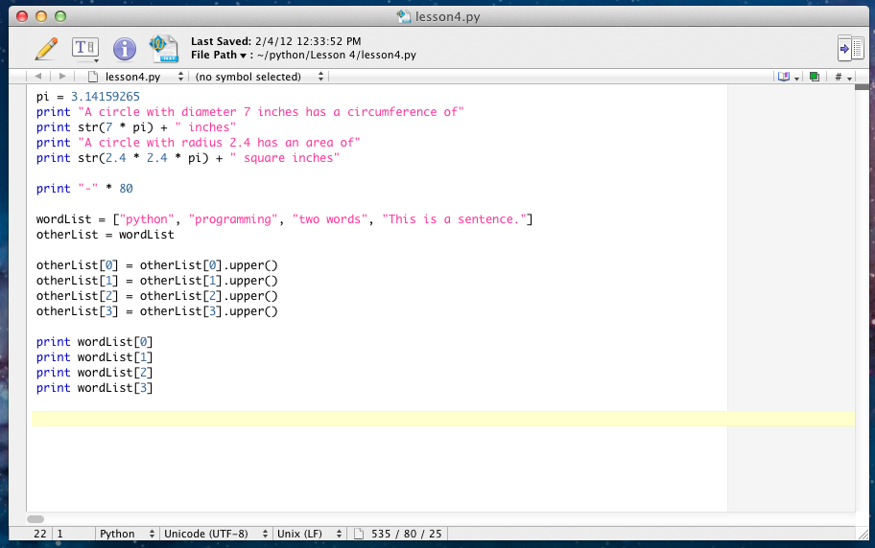The width and height of the screenshot is (875, 548).
Task: Click the horizontal scrollbar thumb
Action: tap(35, 519)
